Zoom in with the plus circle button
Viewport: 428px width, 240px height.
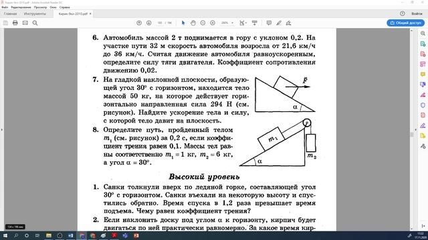[x=213, y=23]
